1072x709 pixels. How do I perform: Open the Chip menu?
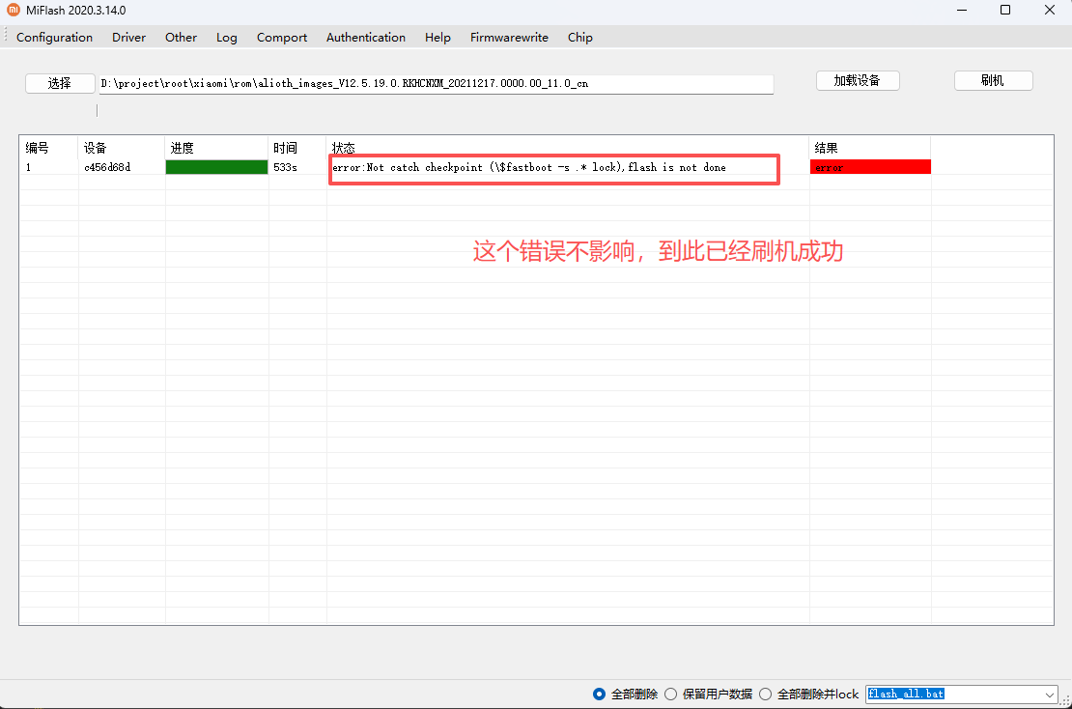(x=579, y=38)
